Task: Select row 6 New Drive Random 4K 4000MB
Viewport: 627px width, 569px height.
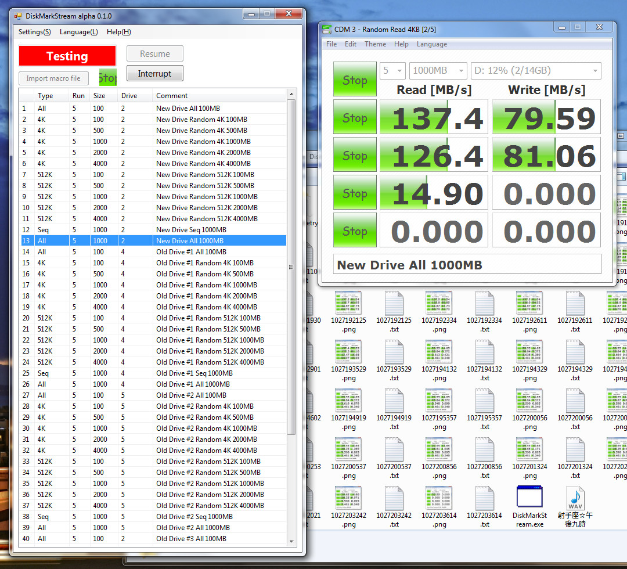Action: [153, 164]
